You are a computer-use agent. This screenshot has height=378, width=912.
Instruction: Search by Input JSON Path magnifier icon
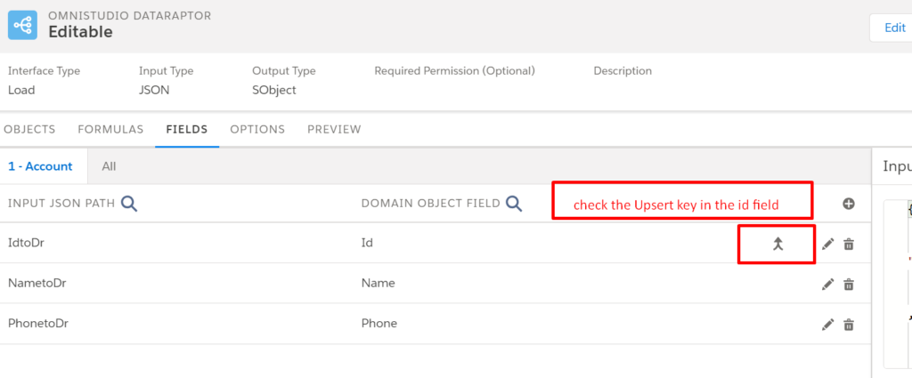coord(129,203)
